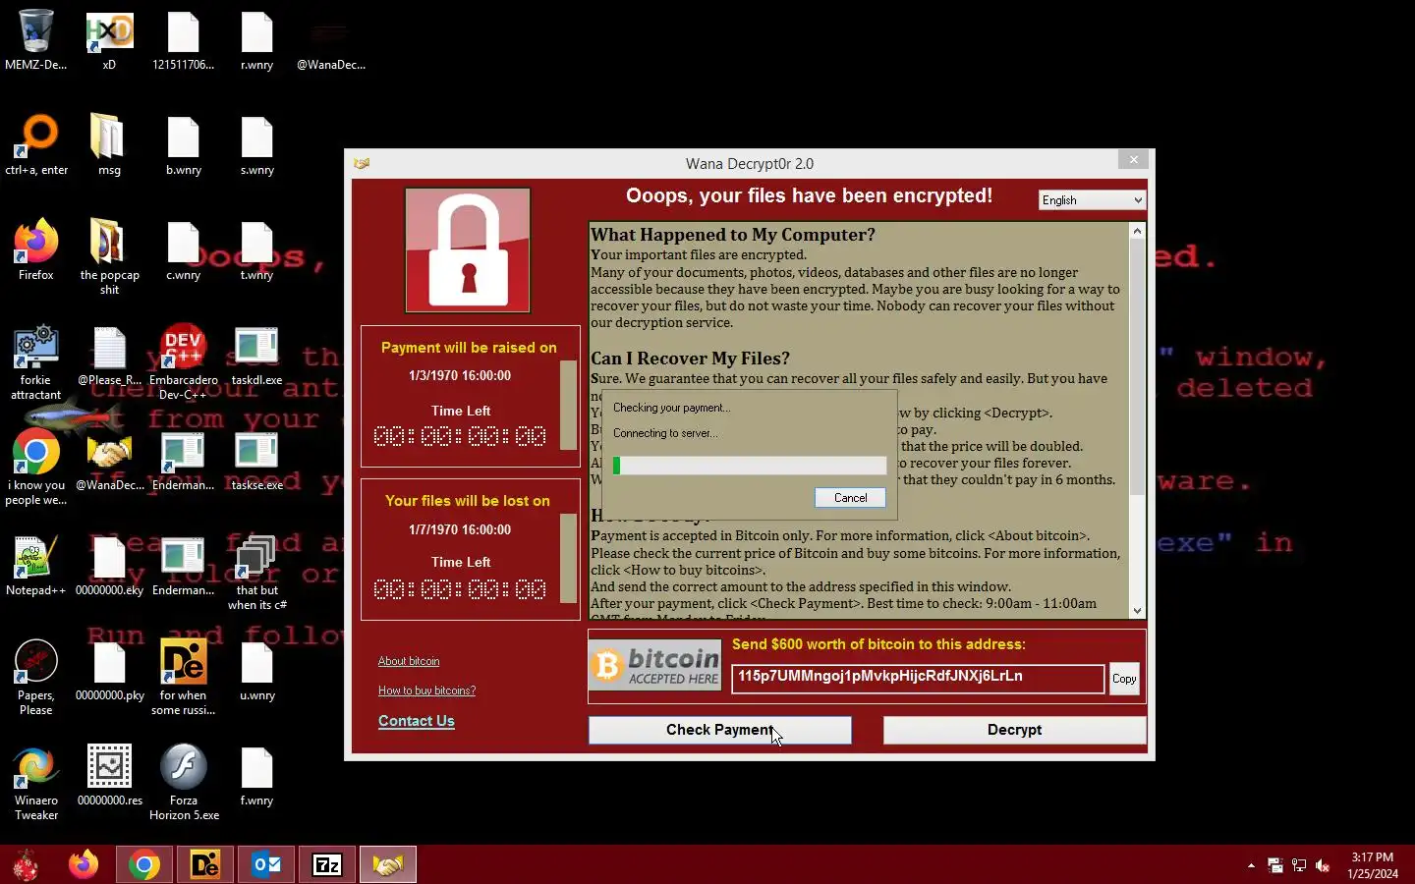Open the network tray icon
The width and height of the screenshot is (1415, 884).
click(x=1299, y=865)
